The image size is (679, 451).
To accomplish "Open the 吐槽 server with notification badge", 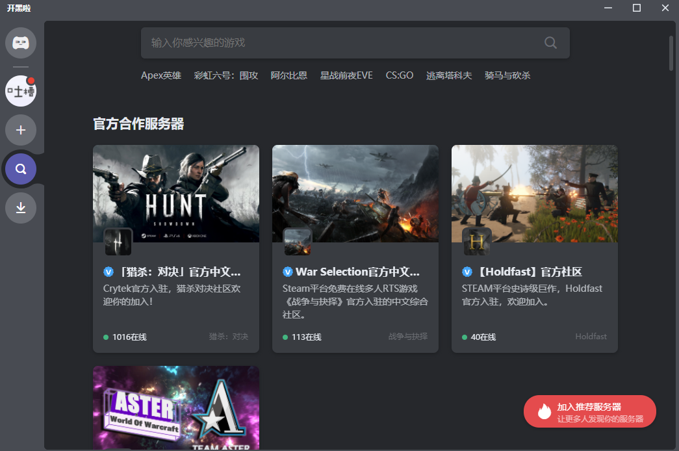I will pyautogui.click(x=21, y=91).
